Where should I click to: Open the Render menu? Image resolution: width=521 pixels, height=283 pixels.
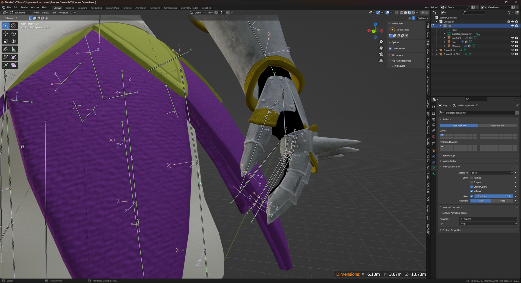24,7
